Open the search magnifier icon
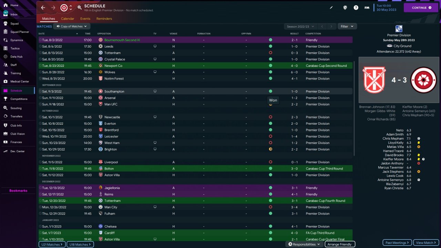Viewport: 441px width, 248px height. (80, 8)
